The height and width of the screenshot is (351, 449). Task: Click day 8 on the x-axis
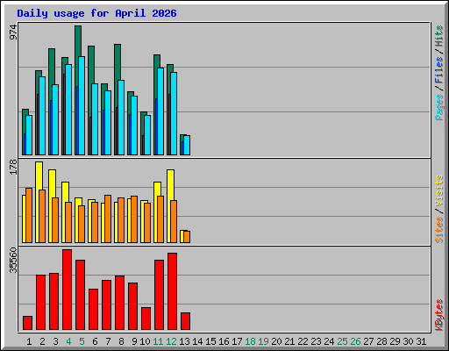point(121,341)
